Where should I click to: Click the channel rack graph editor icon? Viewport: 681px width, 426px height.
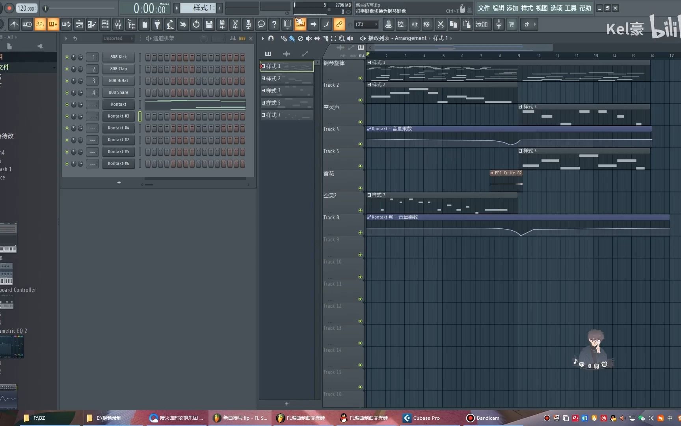(x=233, y=38)
